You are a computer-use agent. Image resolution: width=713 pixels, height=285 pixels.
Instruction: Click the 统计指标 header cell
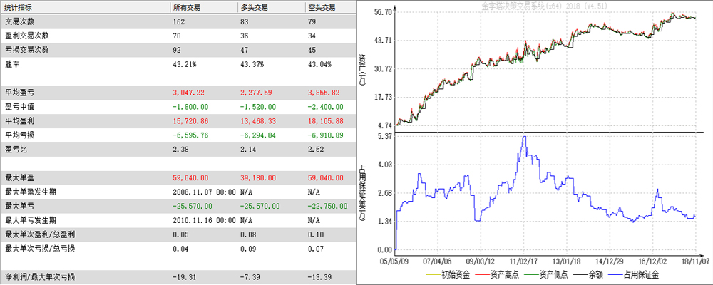pos(20,7)
